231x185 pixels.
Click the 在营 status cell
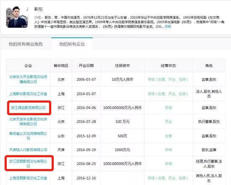(168, 136)
